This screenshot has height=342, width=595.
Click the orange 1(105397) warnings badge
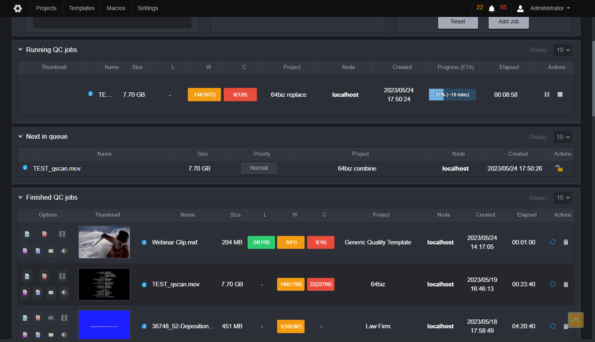coord(291,327)
